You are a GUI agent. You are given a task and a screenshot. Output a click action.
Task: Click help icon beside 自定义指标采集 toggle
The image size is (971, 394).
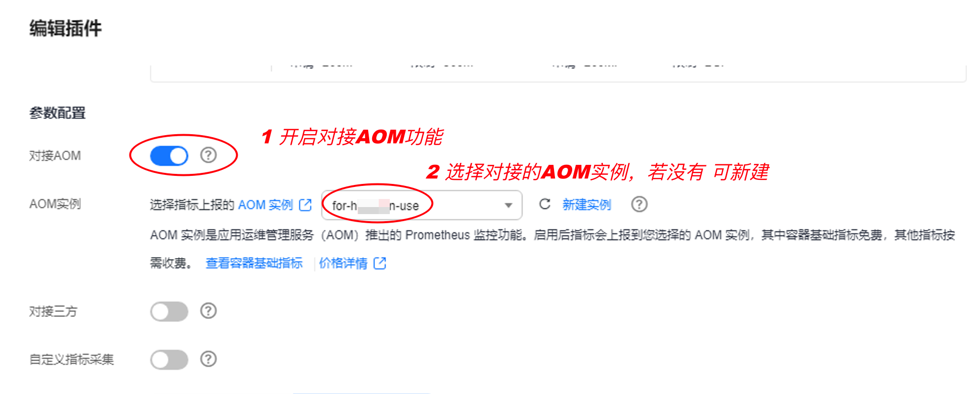point(209,359)
